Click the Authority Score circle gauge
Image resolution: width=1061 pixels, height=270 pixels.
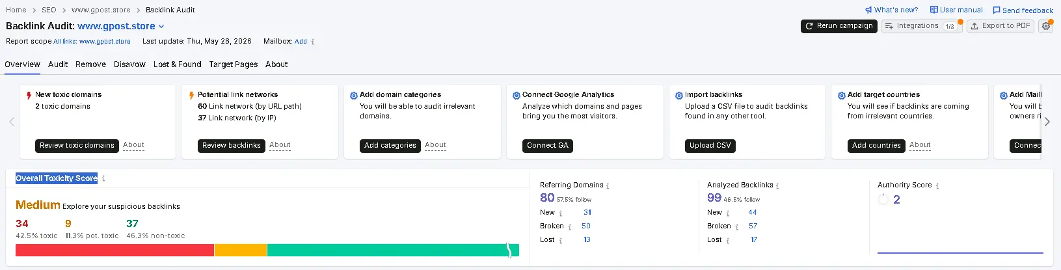pos(883,200)
